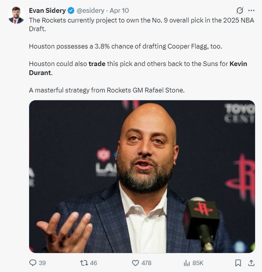Repost the tweet using the arrows icon
Image resolution: width=262 pixels, height=272 pixels.
(84, 263)
